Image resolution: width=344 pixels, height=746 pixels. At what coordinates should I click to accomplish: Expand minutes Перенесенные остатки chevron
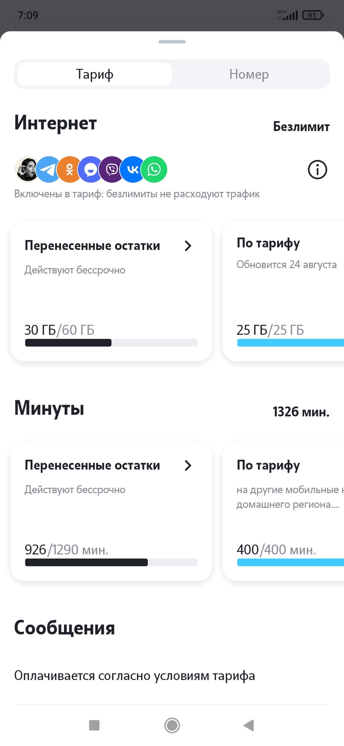[188, 466]
